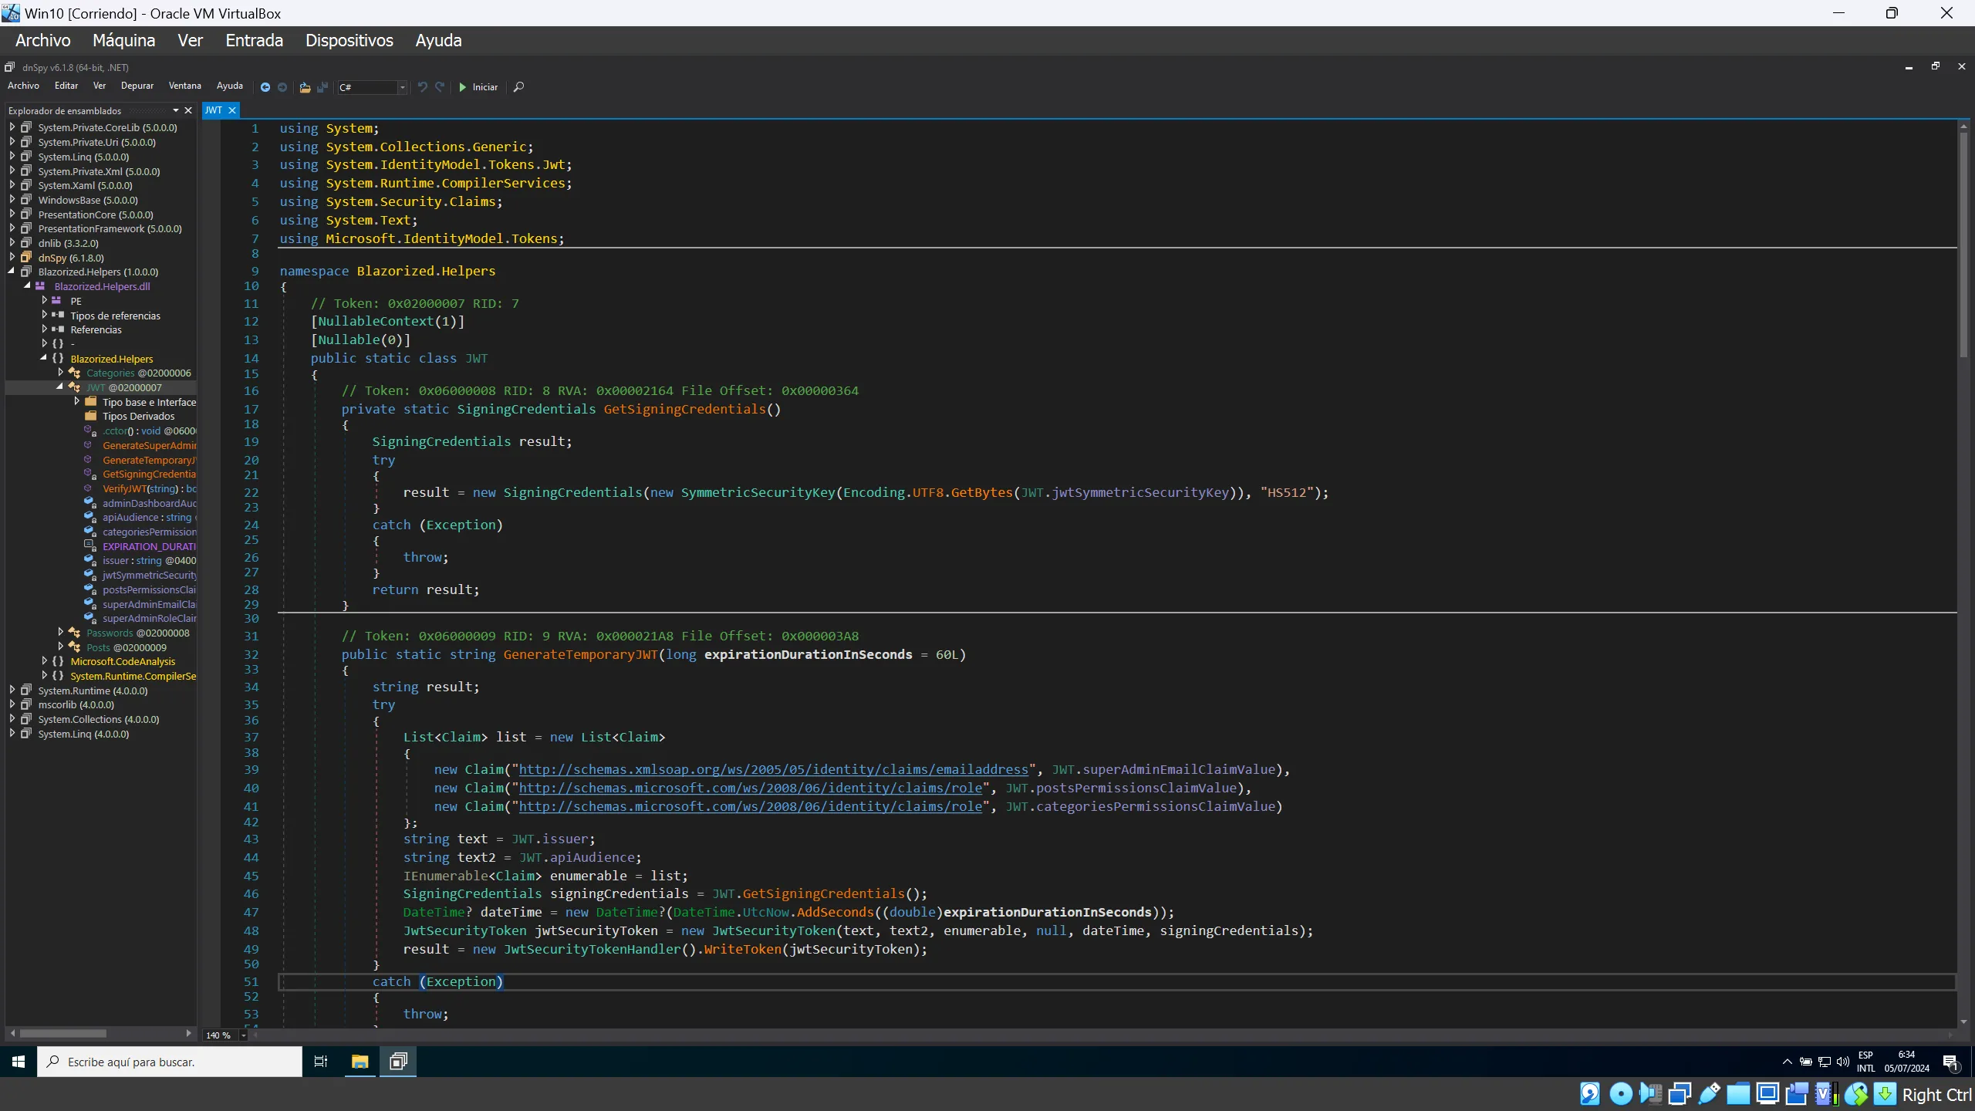Close the JWT tab

[x=231, y=110]
